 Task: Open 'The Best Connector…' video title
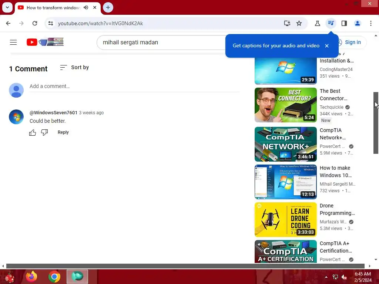pos(333,95)
